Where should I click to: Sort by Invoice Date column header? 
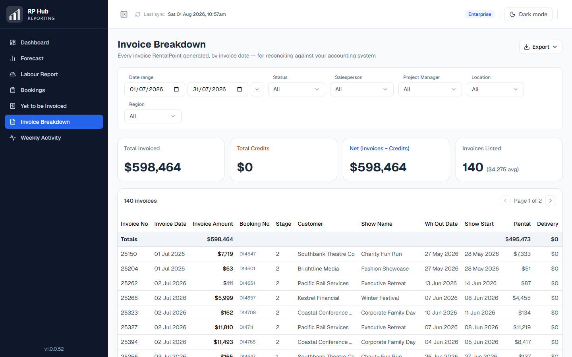point(170,224)
